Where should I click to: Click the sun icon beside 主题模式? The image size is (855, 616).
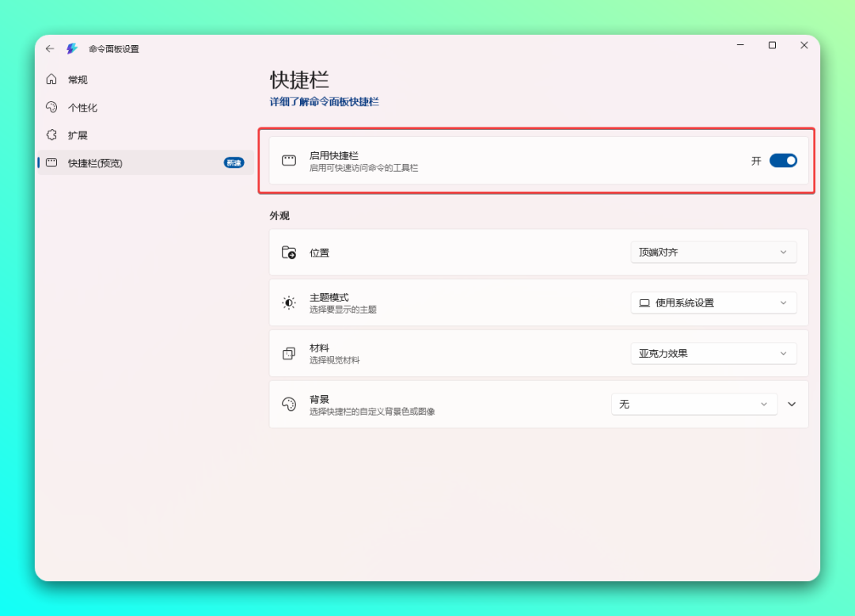tap(289, 302)
